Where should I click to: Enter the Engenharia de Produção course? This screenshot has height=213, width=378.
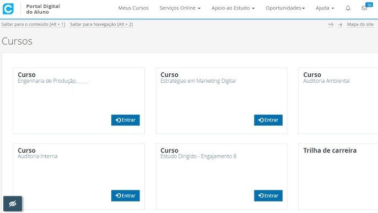[x=126, y=120]
